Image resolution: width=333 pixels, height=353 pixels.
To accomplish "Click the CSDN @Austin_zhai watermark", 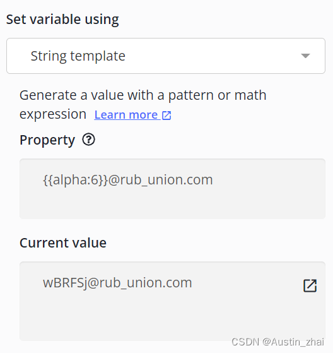I will pos(278,342).
